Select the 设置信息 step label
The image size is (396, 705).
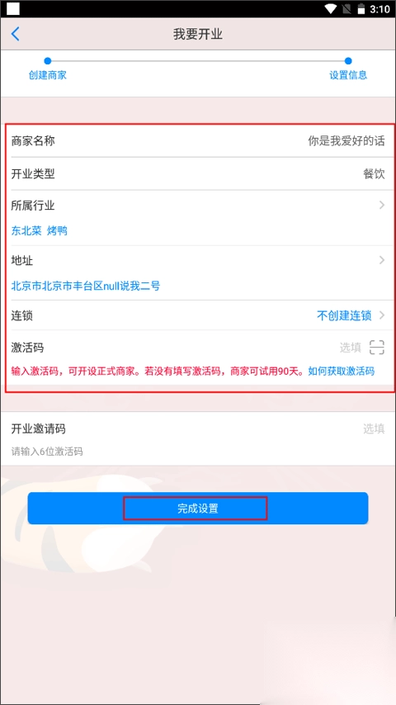(x=348, y=75)
